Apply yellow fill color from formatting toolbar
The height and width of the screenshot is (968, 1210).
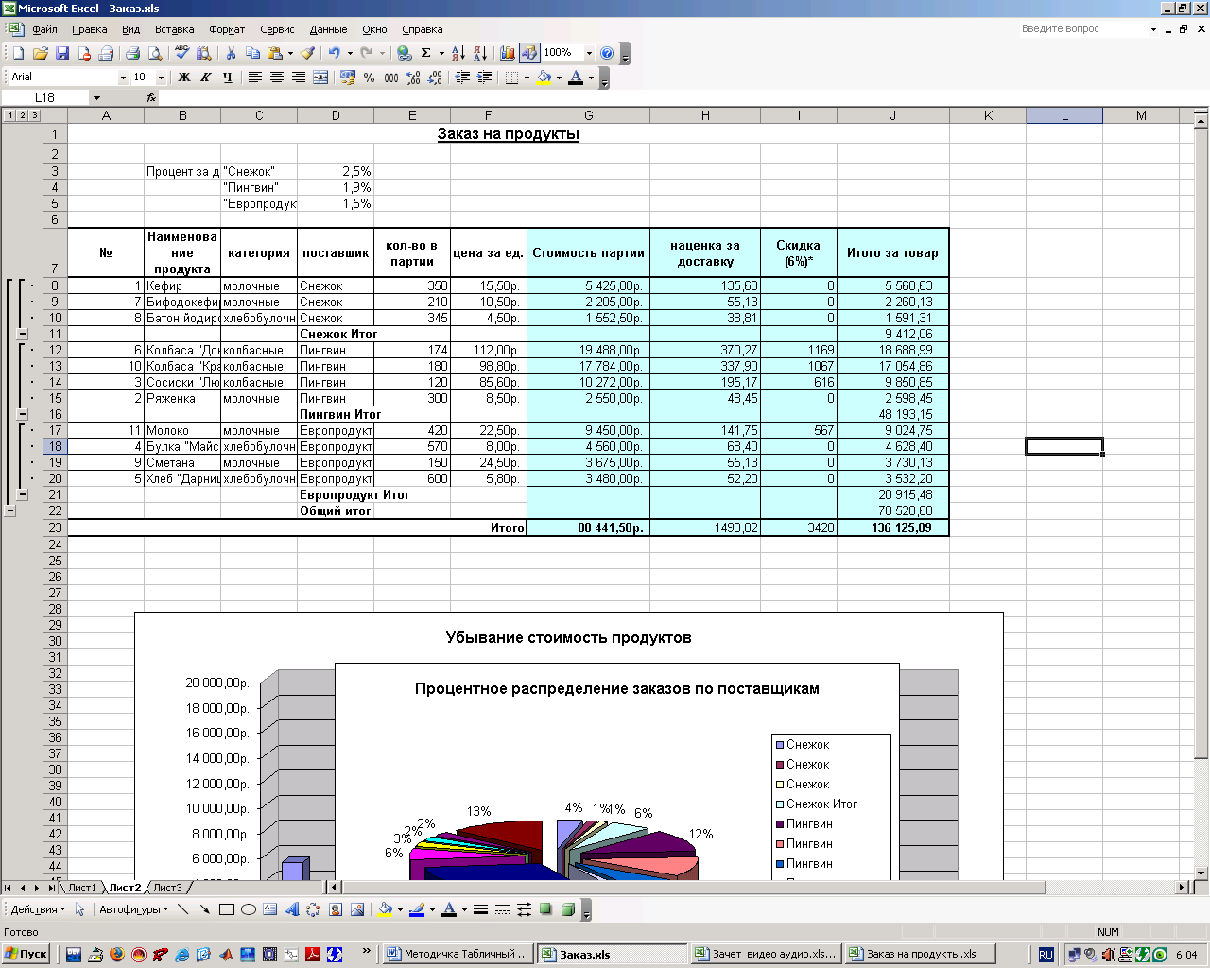point(544,78)
